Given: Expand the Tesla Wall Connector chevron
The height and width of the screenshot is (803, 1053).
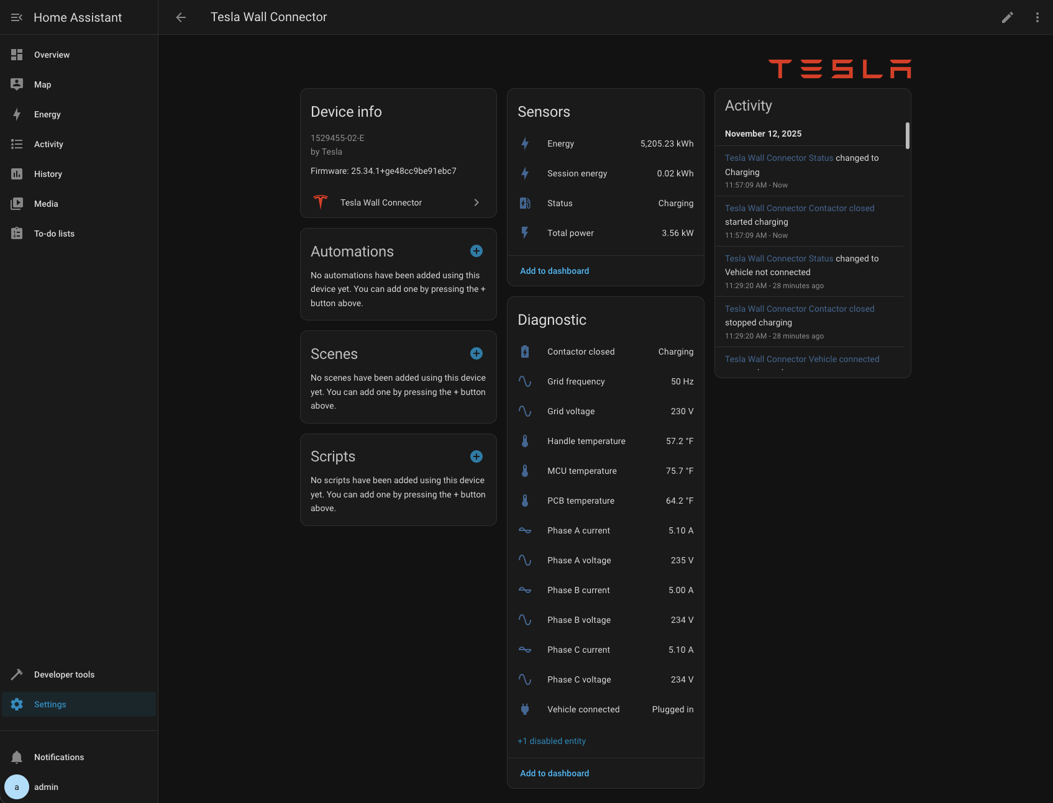Looking at the screenshot, I should [x=476, y=202].
